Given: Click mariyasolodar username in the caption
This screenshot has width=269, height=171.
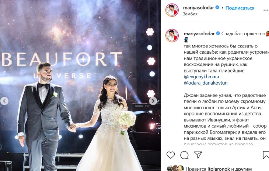Looking at the screenshot, I should pos(199,33).
